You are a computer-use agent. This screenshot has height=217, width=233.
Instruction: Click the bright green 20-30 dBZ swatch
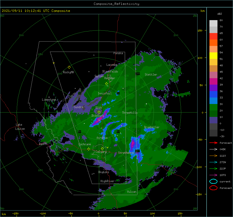213,107
